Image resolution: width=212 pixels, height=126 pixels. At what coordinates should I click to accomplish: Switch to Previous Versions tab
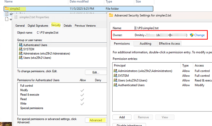[86, 26]
